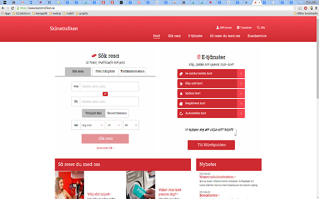Open the mobil bookmark folder
The width and height of the screenshot is (319, 199).
tap(68, 13)
